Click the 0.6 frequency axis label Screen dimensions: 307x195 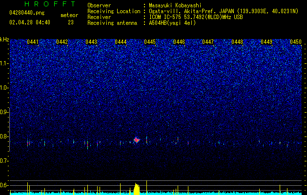pyautogui.click(x=4, y=185)
